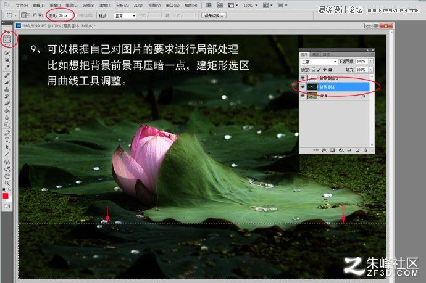The height and width of the screenshot is (283, 426).
Task: Open the 编辑(E) menu
Action: (38, 5)
